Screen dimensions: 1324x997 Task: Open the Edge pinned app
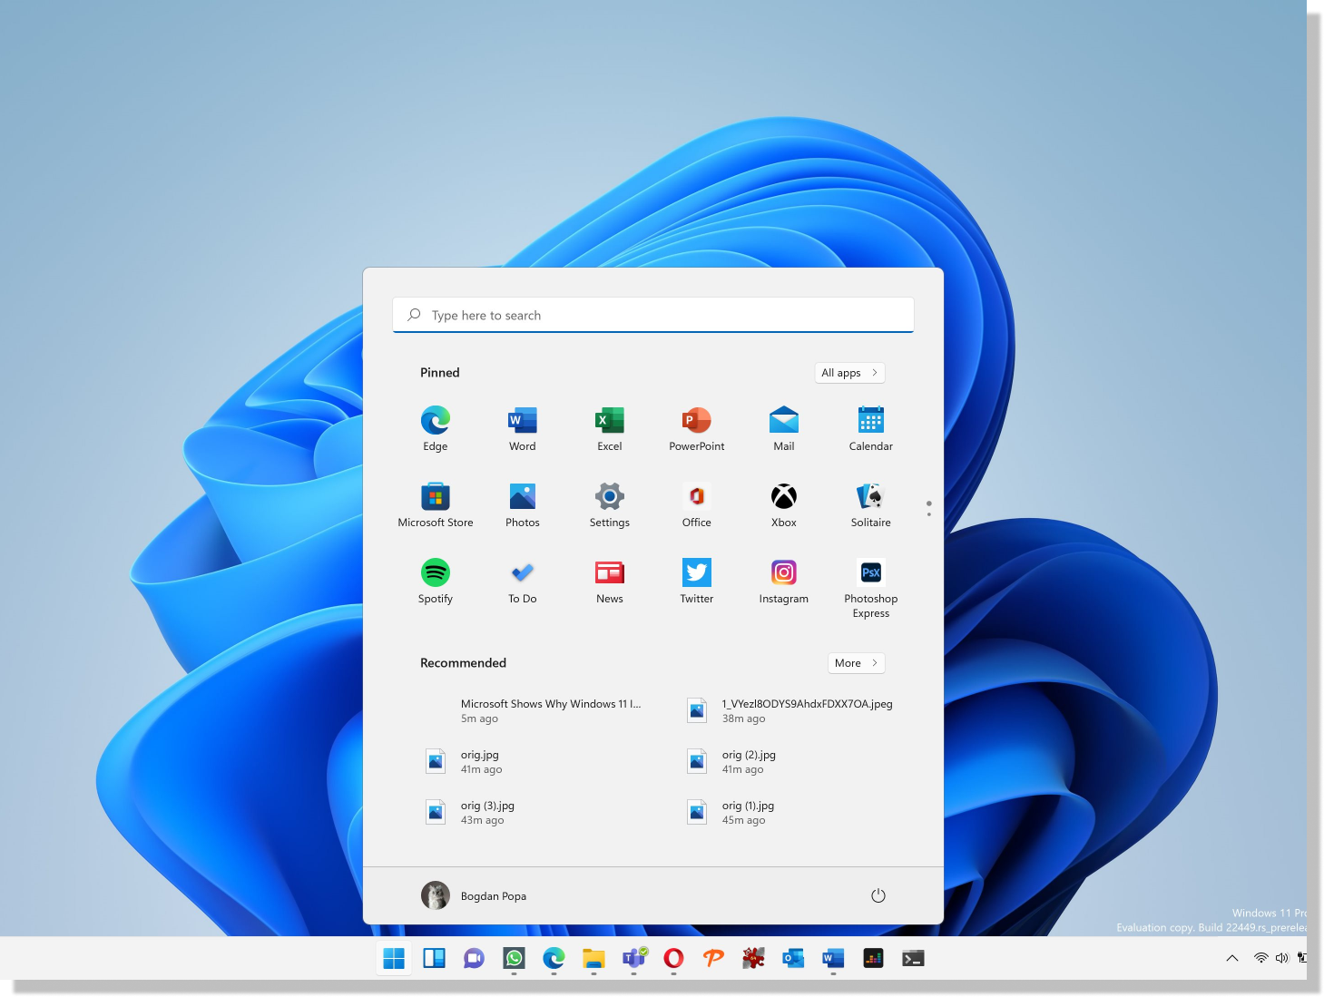[x=436, y=428]
